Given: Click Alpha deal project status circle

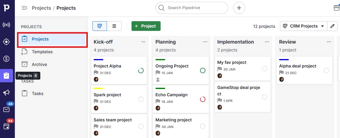Looking at the screenshot, I should point(326,71).
